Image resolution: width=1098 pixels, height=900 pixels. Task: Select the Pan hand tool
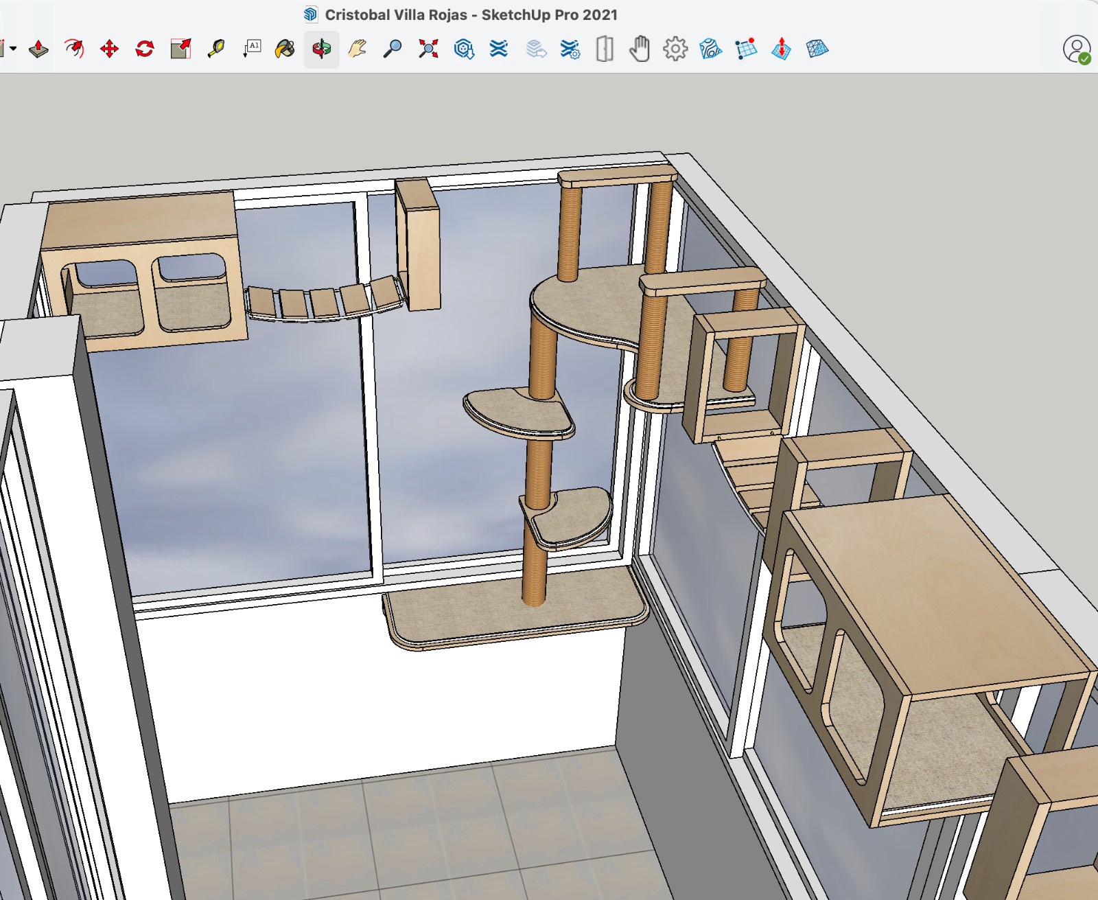(357, 49)
